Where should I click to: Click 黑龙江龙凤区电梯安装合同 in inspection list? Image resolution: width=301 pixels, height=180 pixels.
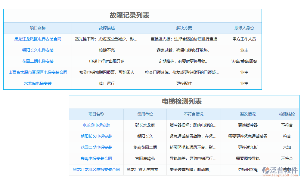pos(96,169)
